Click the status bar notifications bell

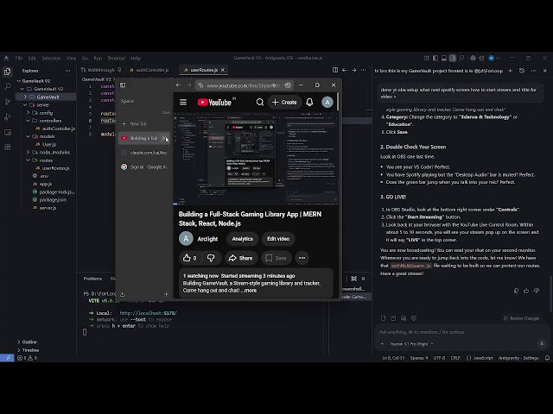pos(547,358)
